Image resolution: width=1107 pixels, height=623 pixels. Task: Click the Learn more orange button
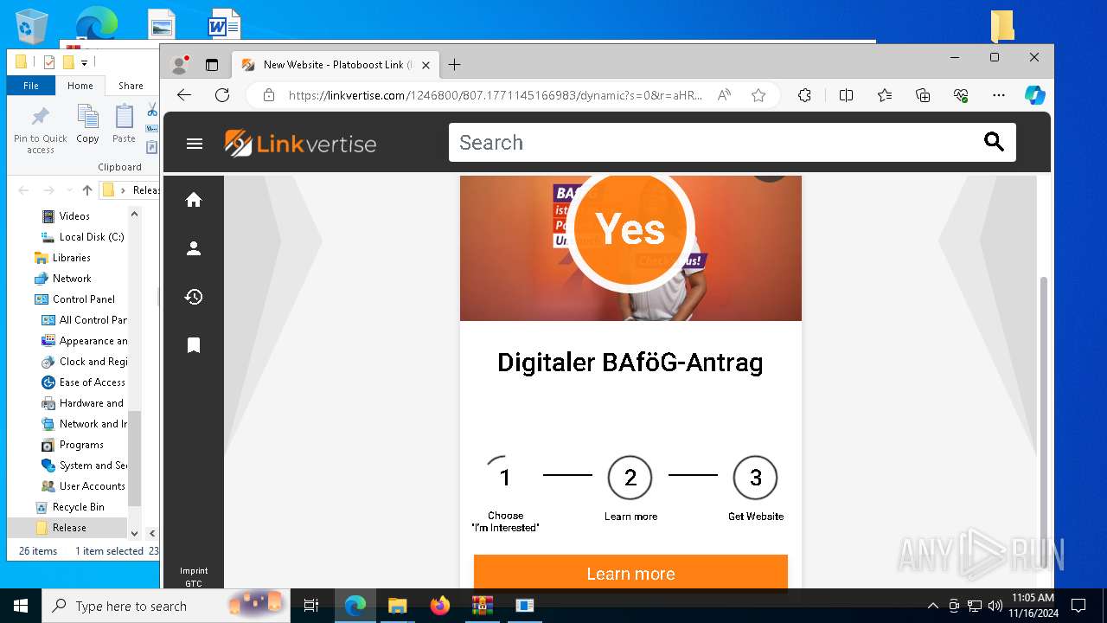630,573
